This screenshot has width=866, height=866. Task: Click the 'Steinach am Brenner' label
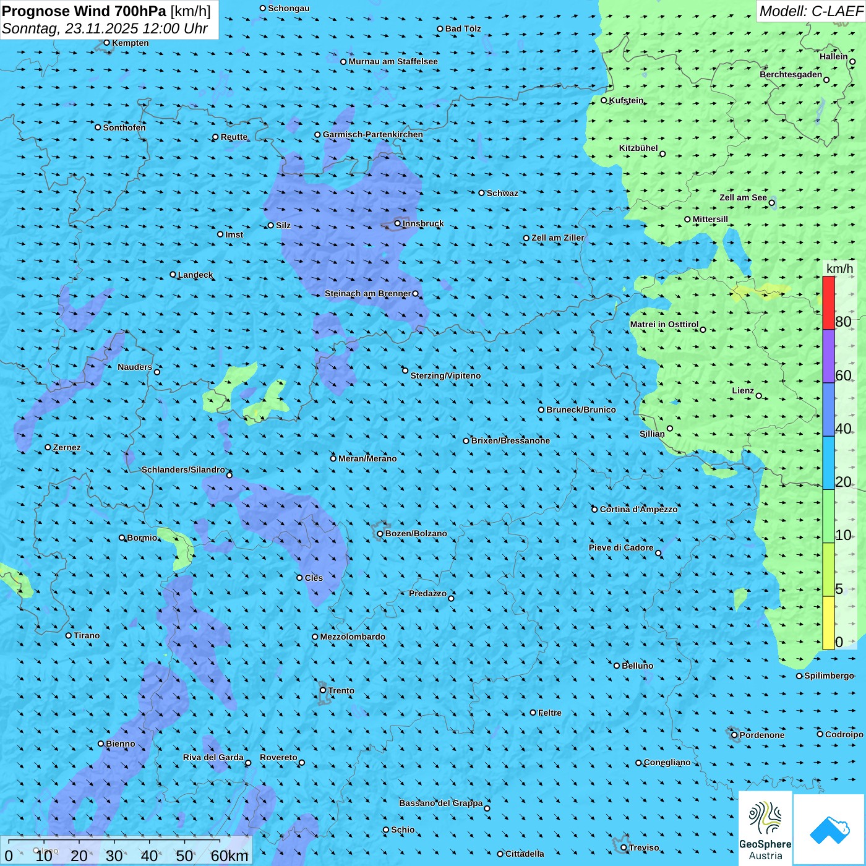(x=367, y=293)
